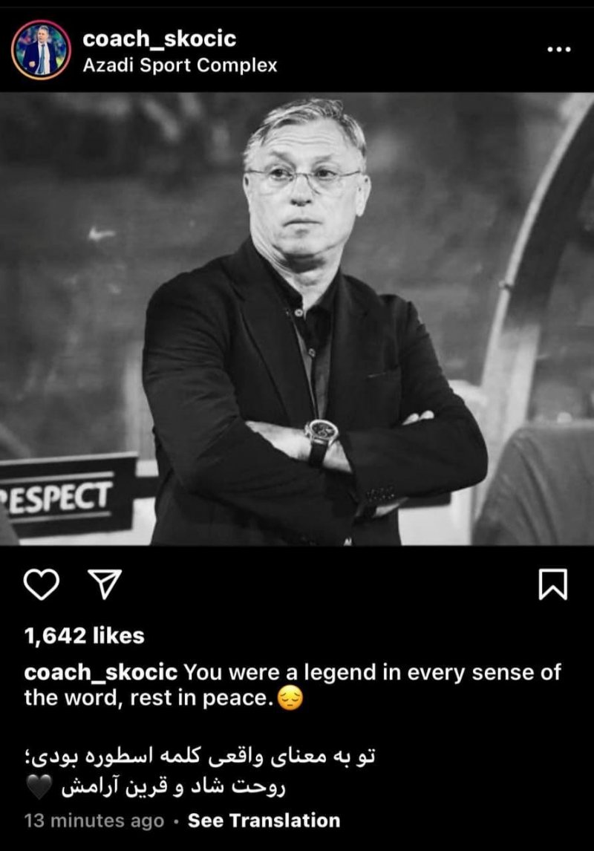594x851 pixels.
Task: Open the three-dot more options menu
Action: (559, 50)
